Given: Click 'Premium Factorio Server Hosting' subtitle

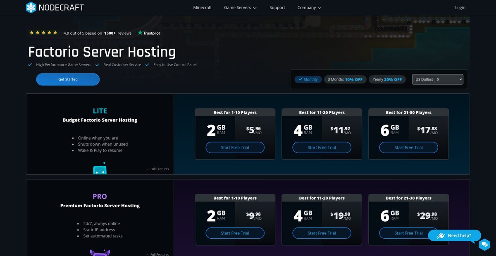Looking at the screenshot, I should coord(100,206).
